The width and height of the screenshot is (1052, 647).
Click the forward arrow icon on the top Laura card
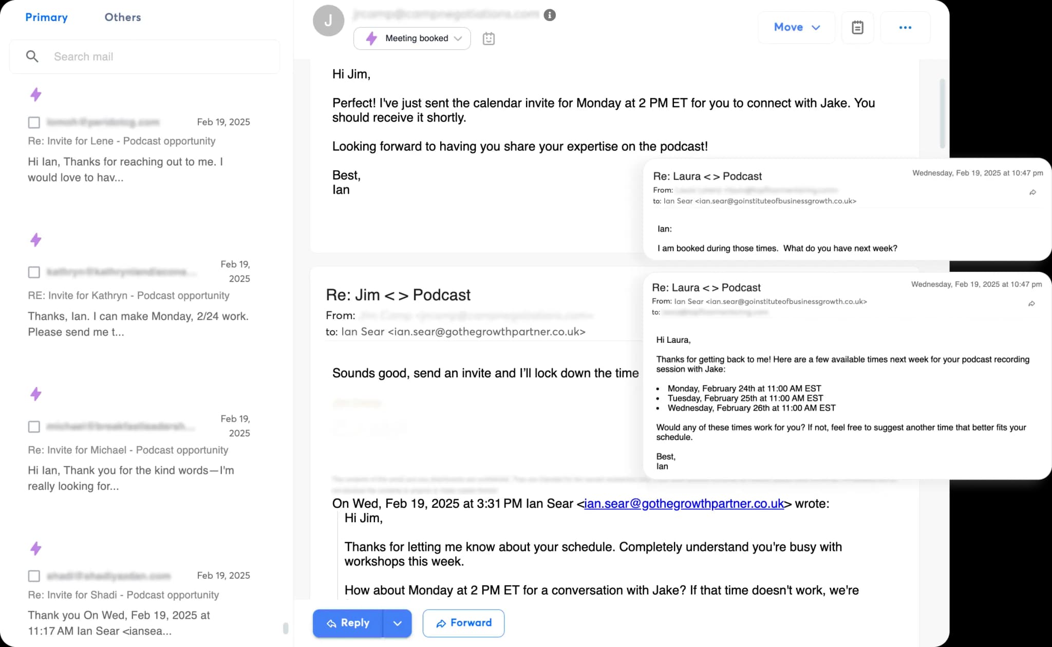coord(1032,192)
